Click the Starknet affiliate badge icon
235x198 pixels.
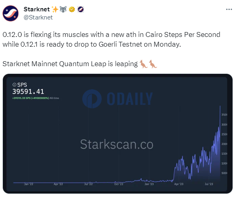coord(81,9)
